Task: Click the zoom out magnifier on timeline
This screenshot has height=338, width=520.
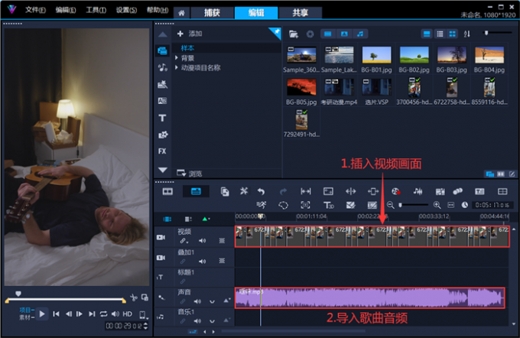Action: point(391,205)
